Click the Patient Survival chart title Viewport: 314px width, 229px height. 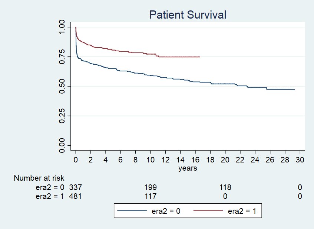(x=188, y=15)
